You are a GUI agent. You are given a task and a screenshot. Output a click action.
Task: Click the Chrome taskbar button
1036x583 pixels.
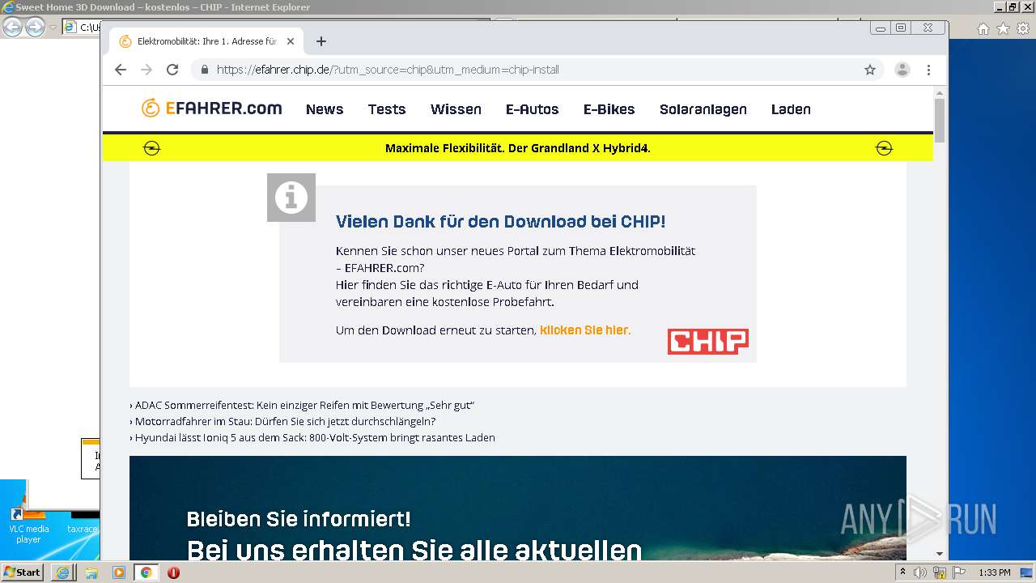146,572
